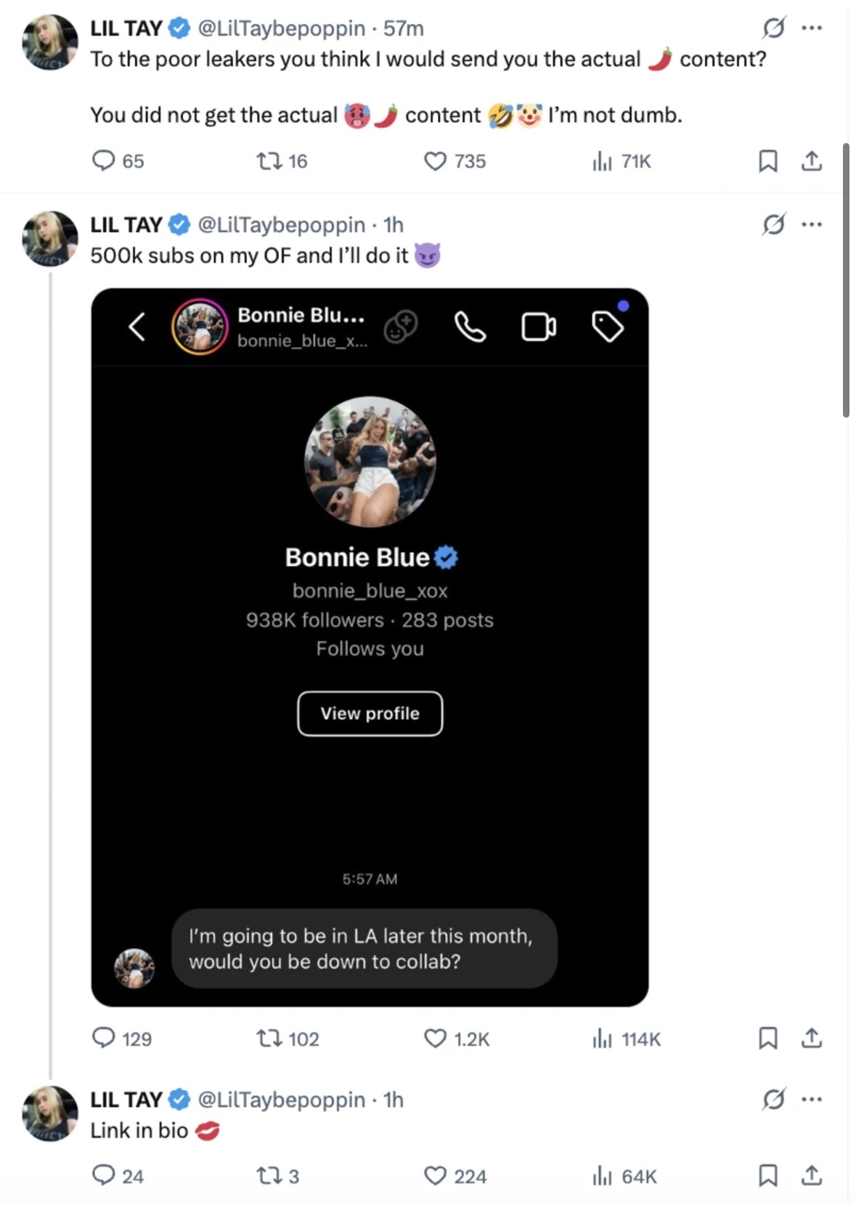
Task: Open Bonnie Blue's large profile picture
Action: 370,461
